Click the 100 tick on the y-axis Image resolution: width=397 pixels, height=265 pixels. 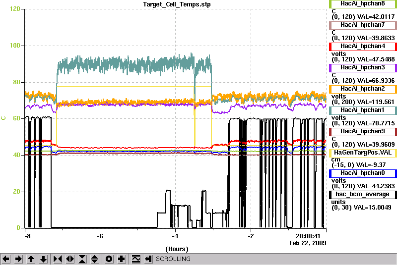[x=15, y=46]
